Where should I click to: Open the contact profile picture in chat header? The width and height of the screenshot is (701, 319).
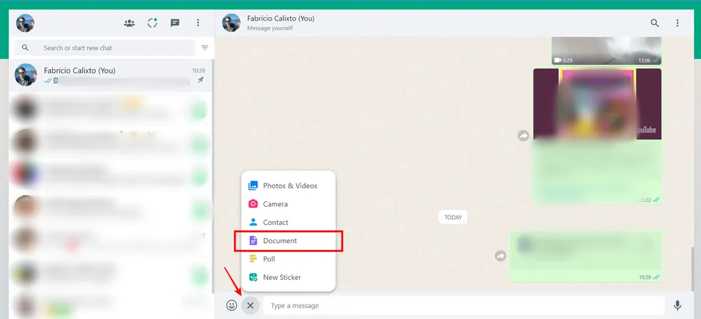coord(231,23)
